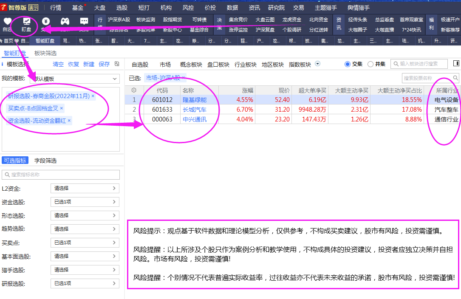Open the 长城汽车 stock link
The height and width of the screenshot is (299, 461).
pyautogui.click(x=194, y=110)
